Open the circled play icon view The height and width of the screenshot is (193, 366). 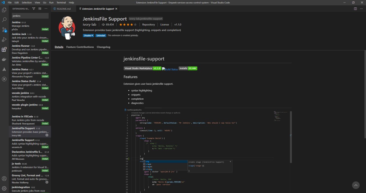pos(4,79)
